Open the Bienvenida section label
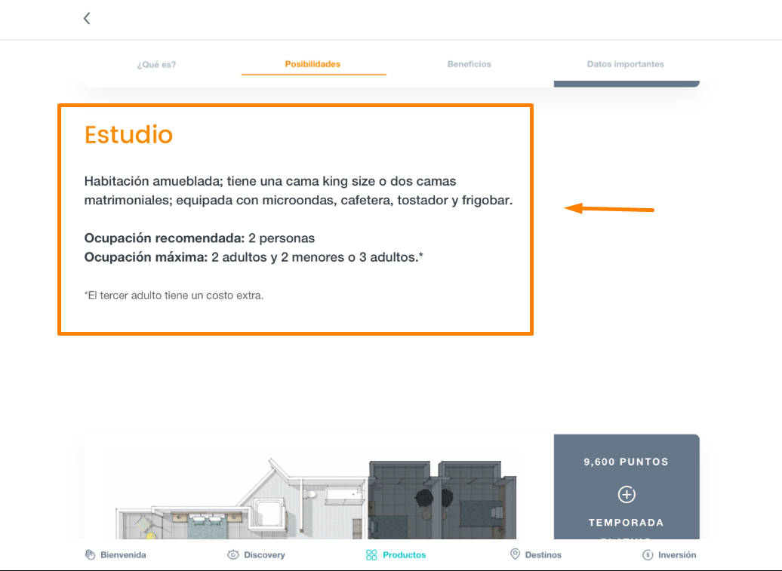Screen dimensions: 782x571 click(123, 554)
